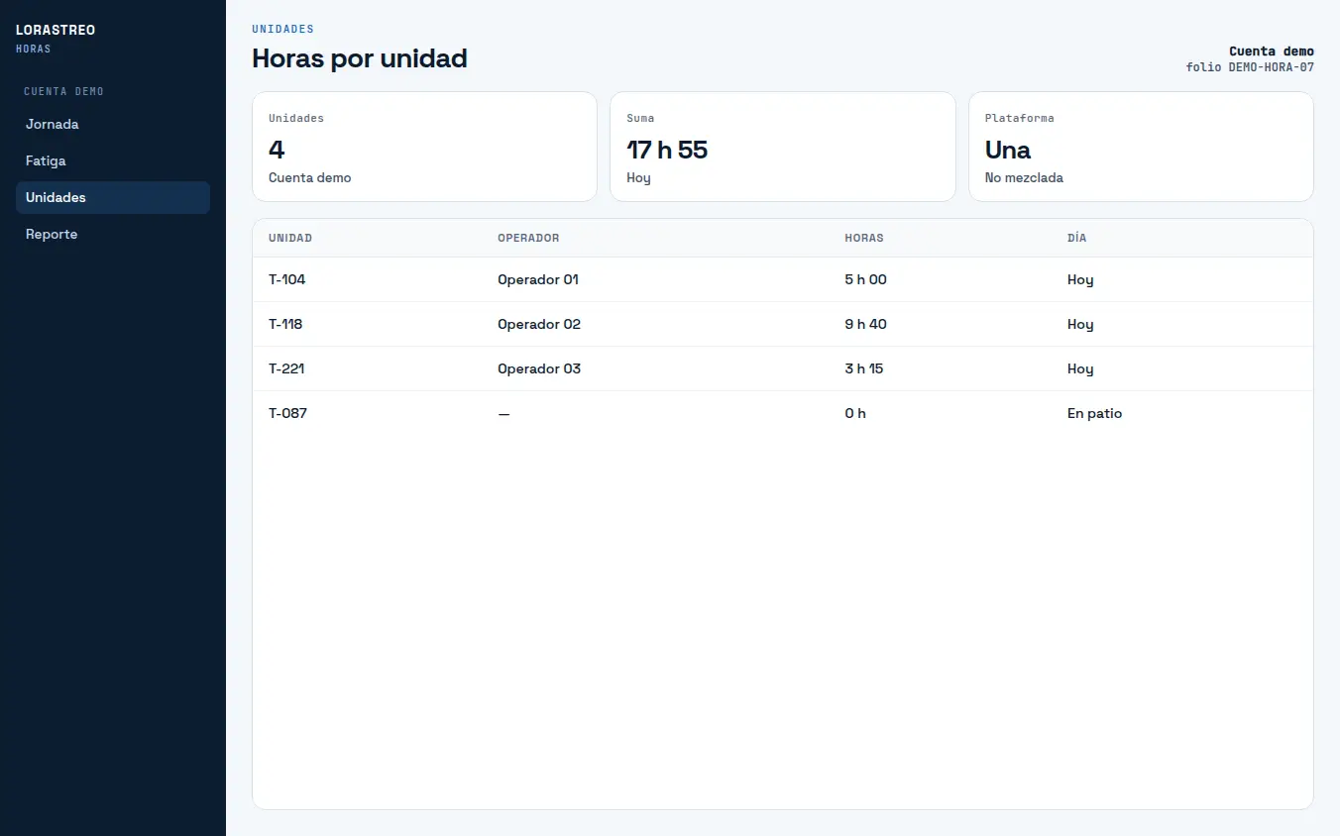Click the 'No mezclada' caption in Plataforma card

pyautogui.click(x=1024, y=178)
